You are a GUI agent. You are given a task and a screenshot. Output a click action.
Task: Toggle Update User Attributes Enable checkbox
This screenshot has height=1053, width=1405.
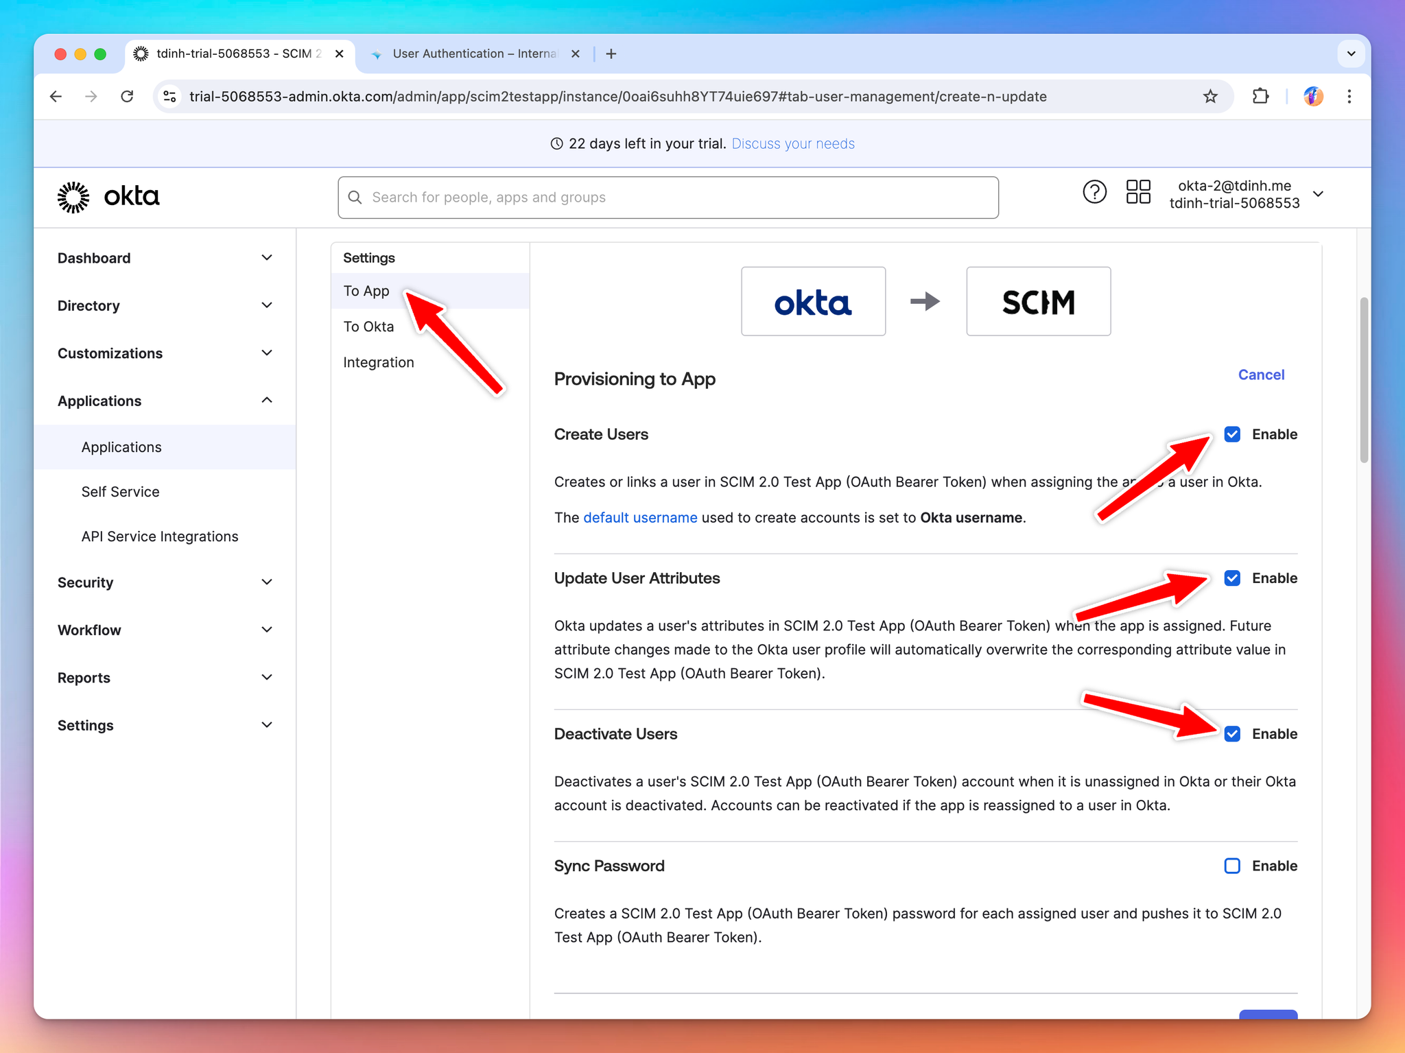[1232, 578]
